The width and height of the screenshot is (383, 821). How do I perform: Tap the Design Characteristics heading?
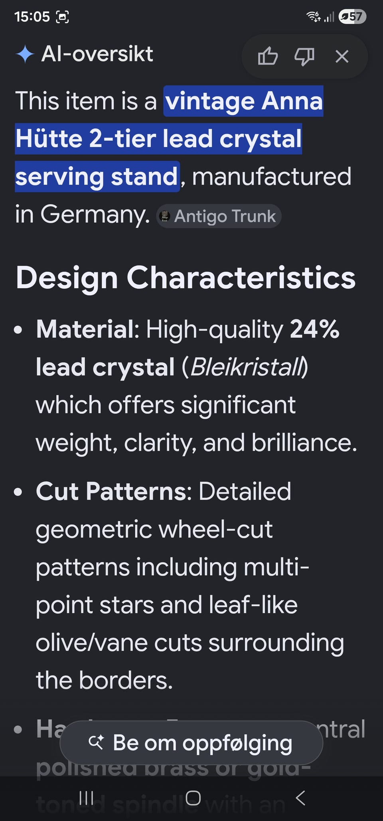pyautogui.click(x=186, y=278)
